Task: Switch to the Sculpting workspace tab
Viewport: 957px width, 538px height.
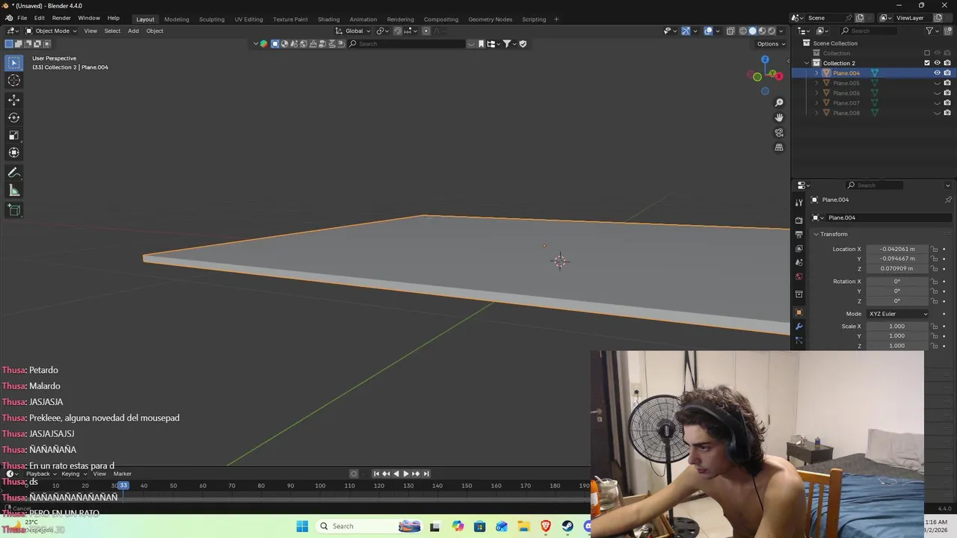Action: coord(212,19)
